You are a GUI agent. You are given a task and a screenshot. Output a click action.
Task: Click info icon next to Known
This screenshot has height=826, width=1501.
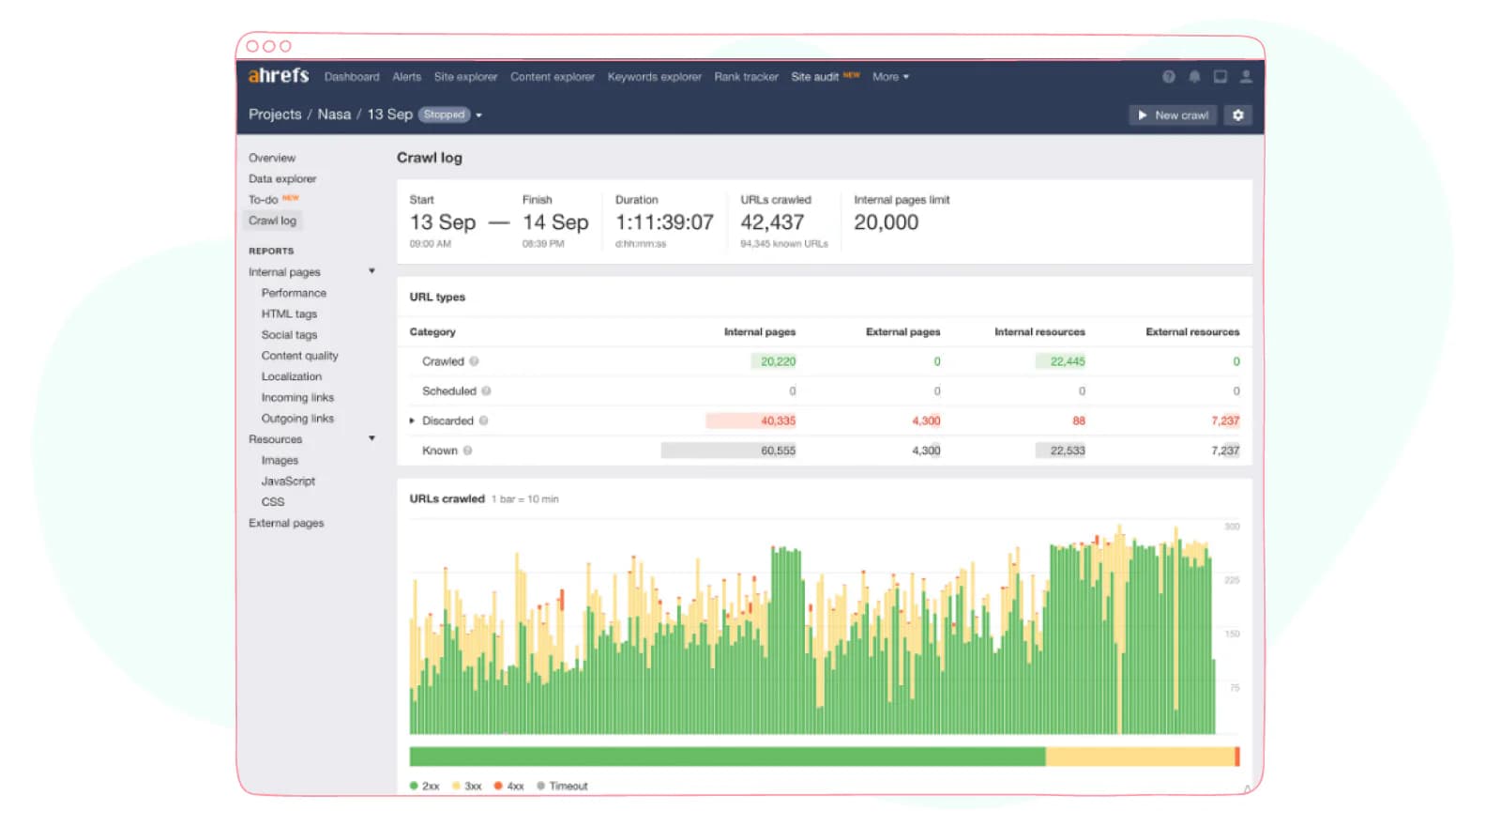[x=467, y=451]
